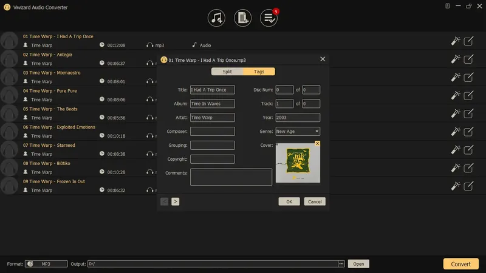Switch to the Split tab
Screen dimensions: 486x273
(x=227, y=72)
